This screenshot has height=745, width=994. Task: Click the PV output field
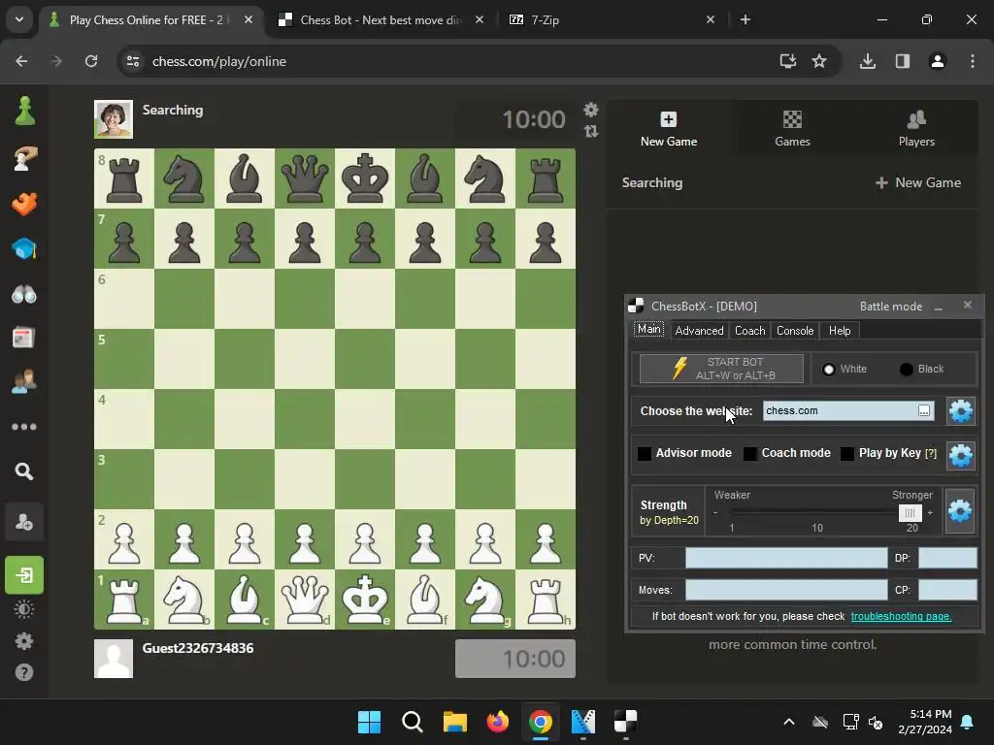click(786, 558)
